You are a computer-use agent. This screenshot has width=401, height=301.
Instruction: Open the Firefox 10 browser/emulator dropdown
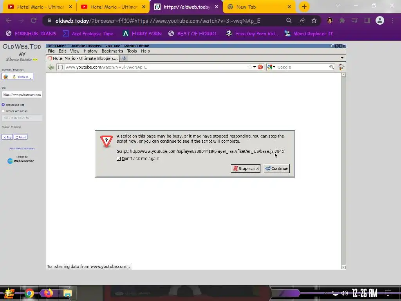coord(17,76)
